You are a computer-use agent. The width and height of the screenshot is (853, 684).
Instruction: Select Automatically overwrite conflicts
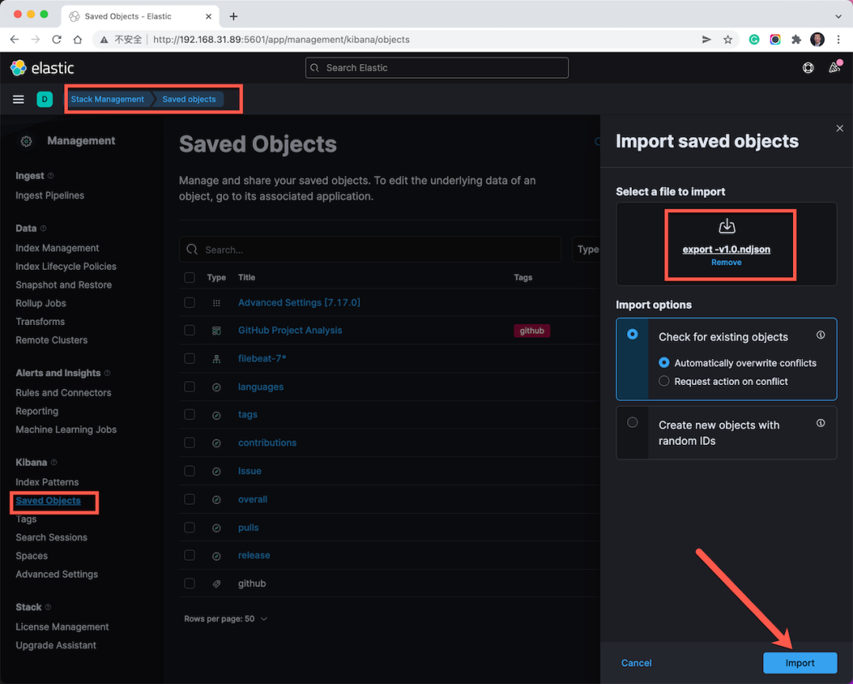(663, 362)
